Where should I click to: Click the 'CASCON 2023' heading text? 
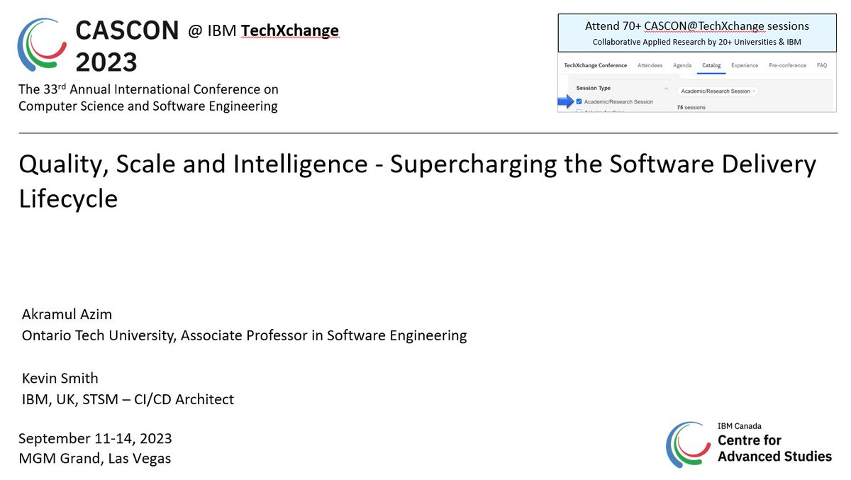pyautogui.click(x=127, y=45)
